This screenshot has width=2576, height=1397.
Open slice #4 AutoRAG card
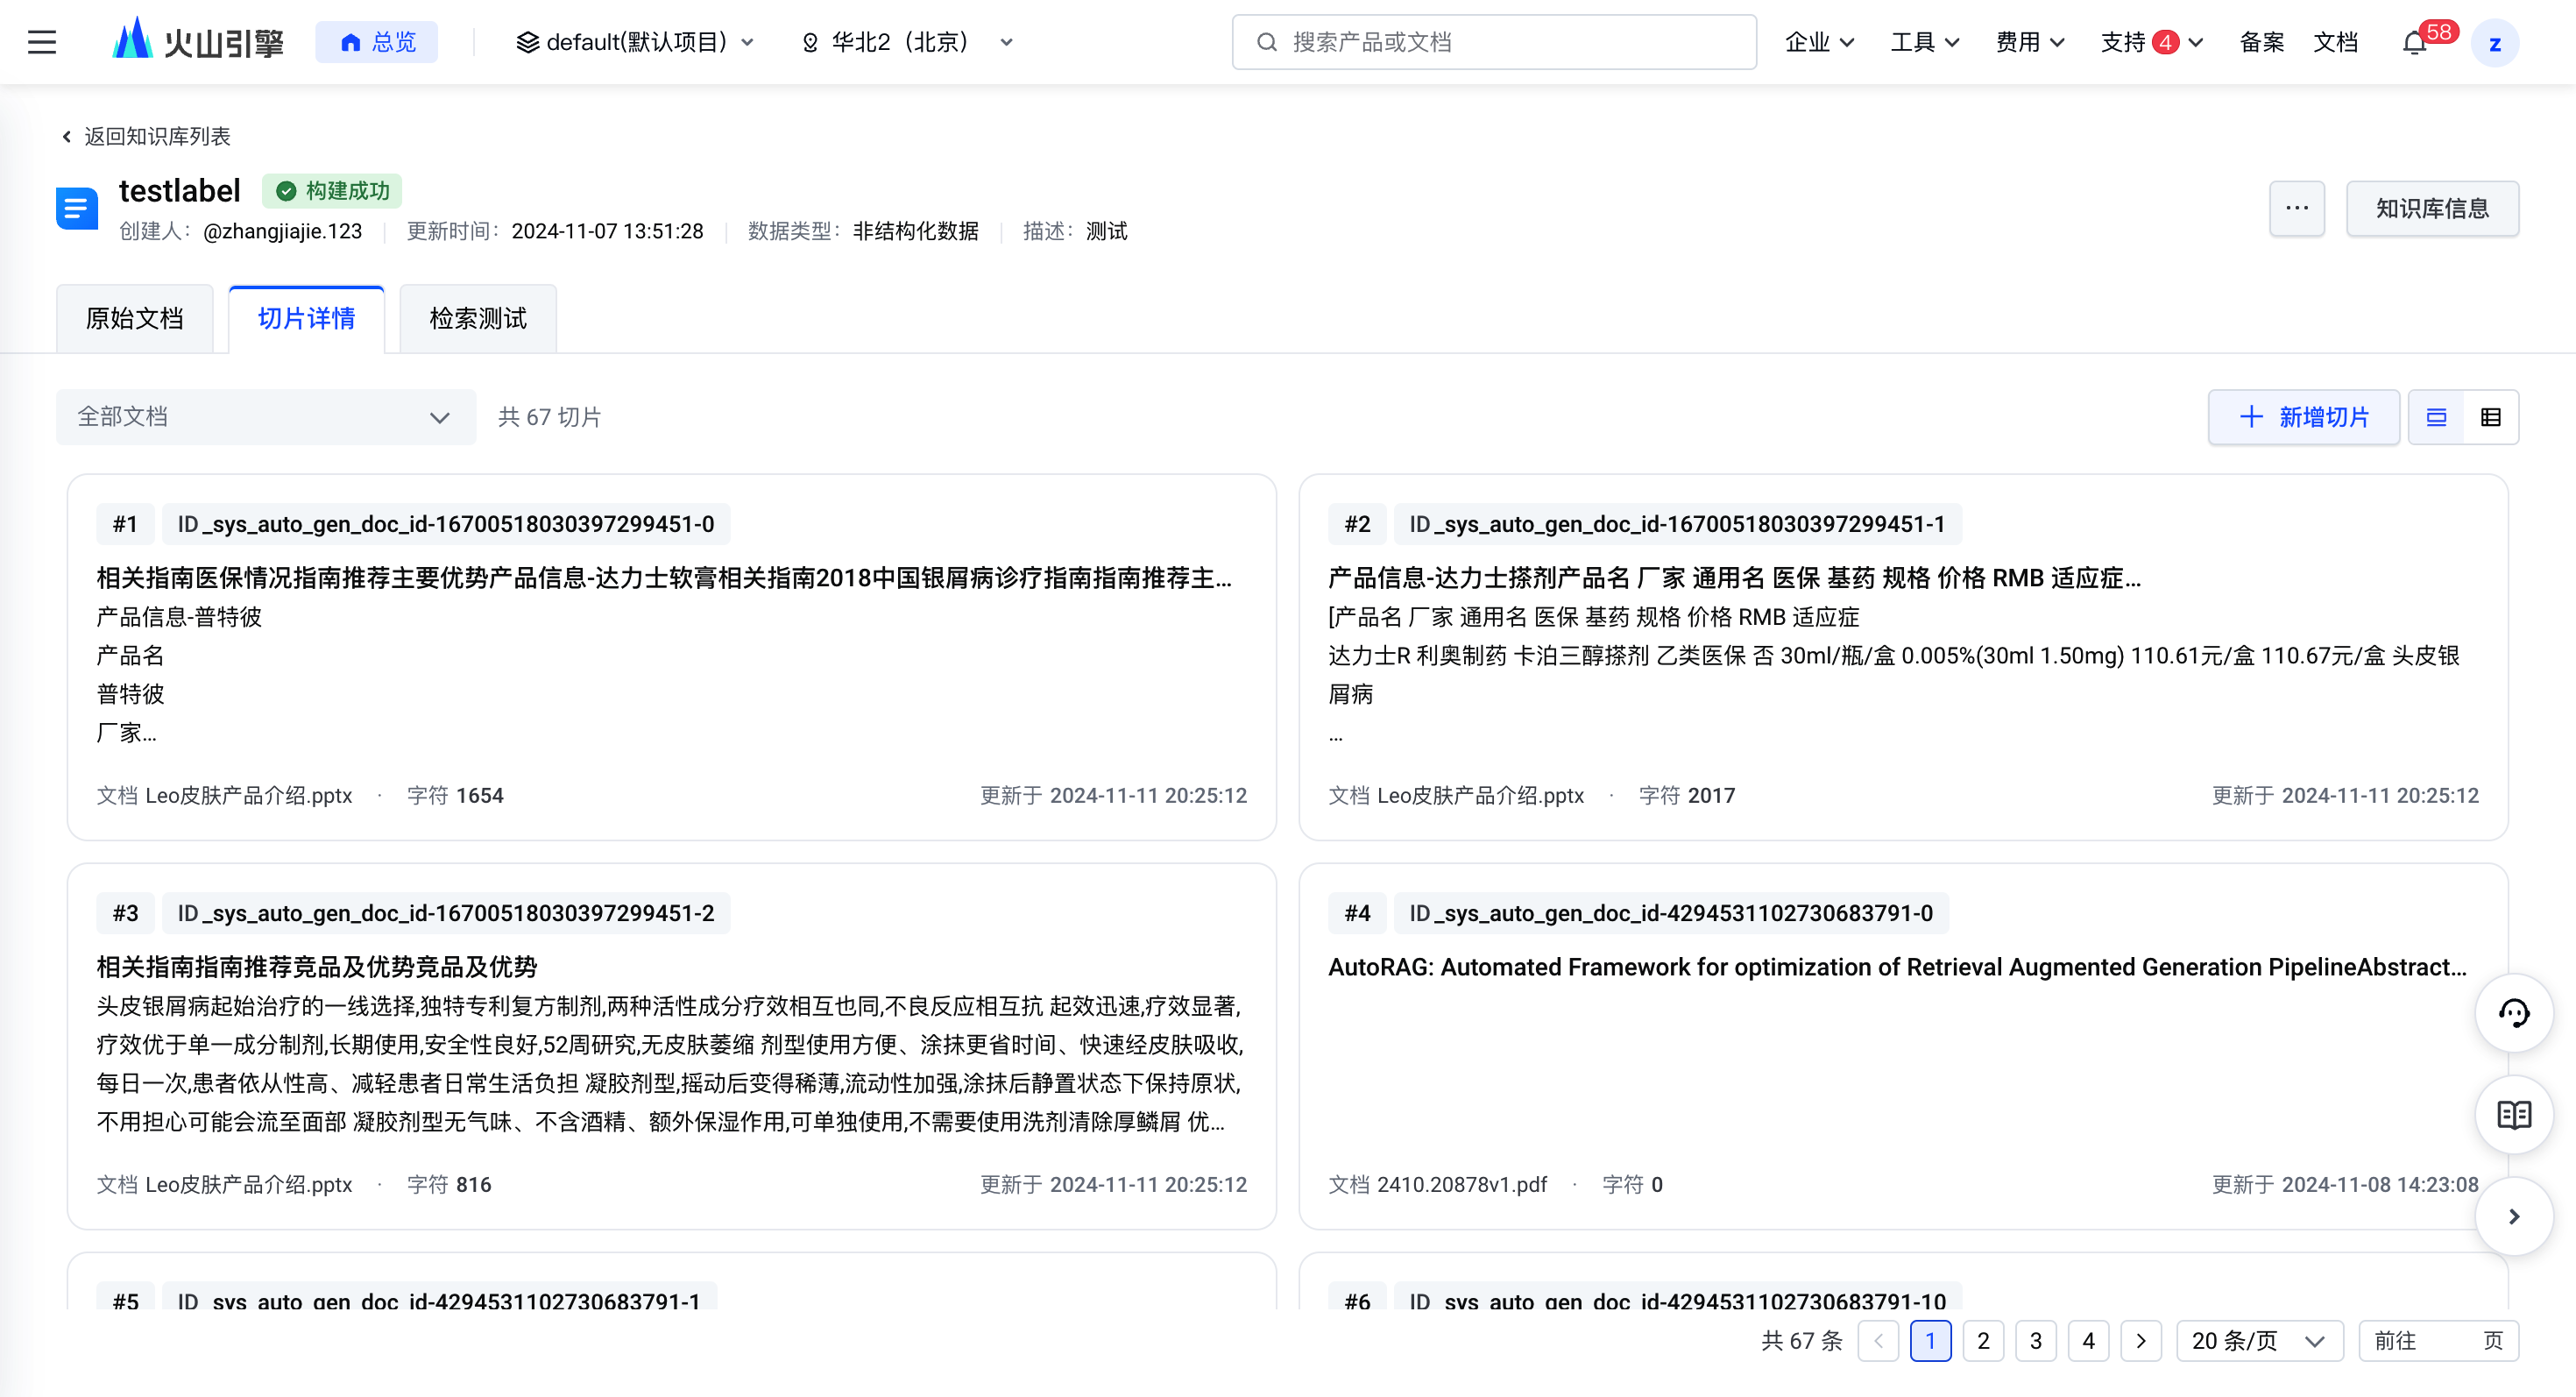click(1903, 1046)
